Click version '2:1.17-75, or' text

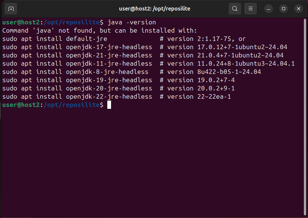coord(221,39)
